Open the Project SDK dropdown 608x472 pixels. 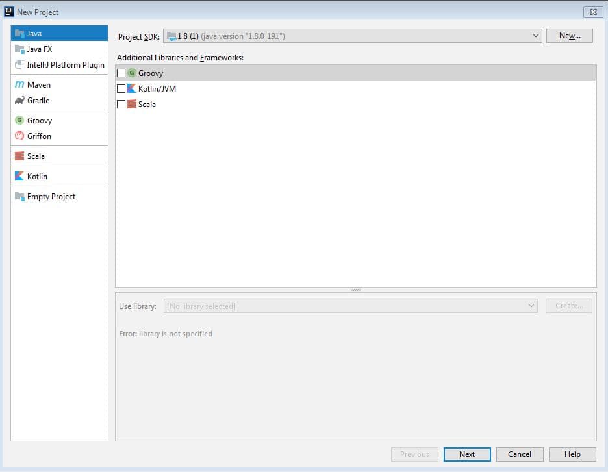click(353, 36)
